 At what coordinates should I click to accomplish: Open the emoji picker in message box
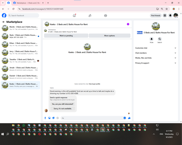tap(124, 118)
